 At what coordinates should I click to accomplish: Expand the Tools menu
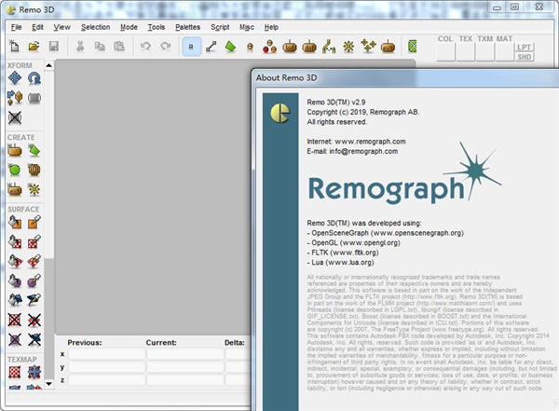click(x=157, y=27)
